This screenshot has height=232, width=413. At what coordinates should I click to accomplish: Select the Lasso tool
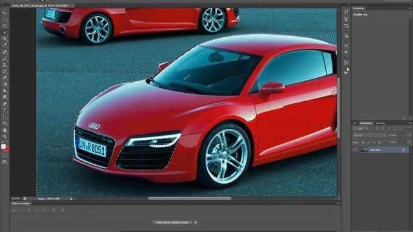pyautogui.click(x=5, y=26)
